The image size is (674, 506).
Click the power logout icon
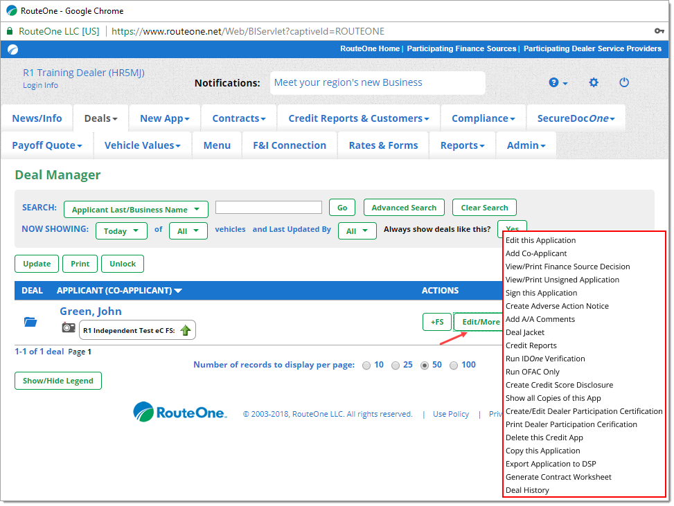624,82
